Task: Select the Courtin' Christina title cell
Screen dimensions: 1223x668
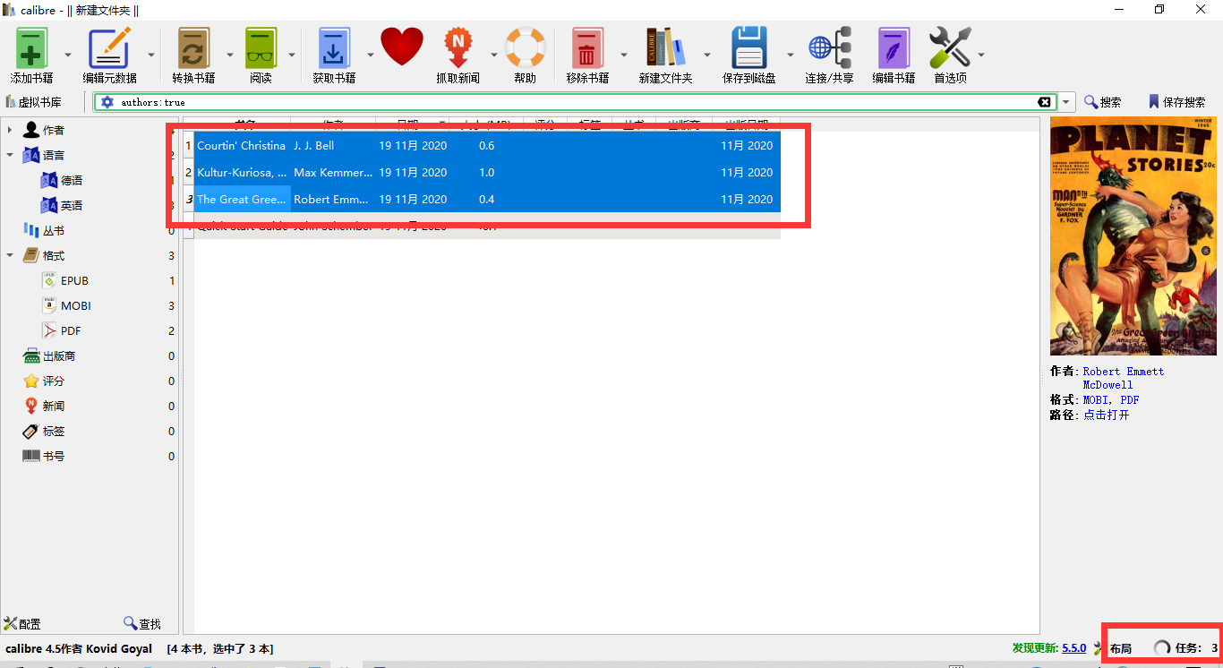Action: (x=242, y=145)
